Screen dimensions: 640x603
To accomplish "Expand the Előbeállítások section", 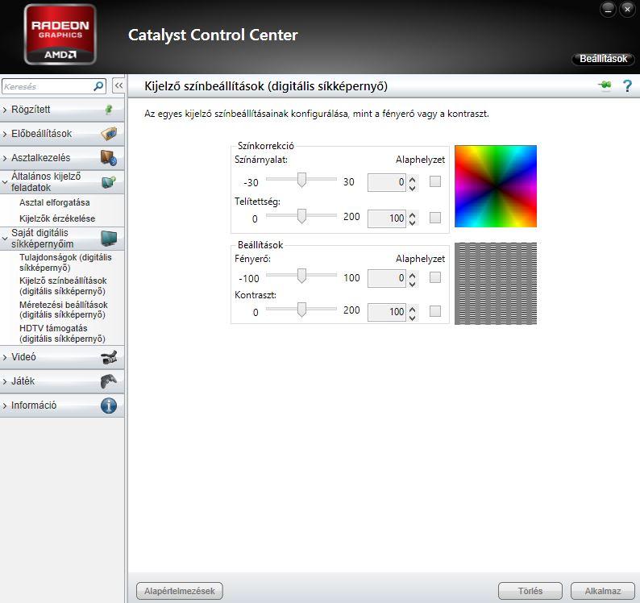I will point(5,134).
